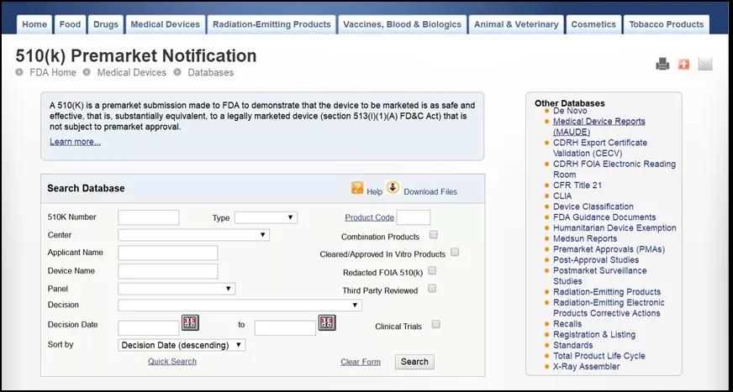Open the start Decision Date calendar icon
Screen dimensions: 733x392
click(x=190, y=323)
